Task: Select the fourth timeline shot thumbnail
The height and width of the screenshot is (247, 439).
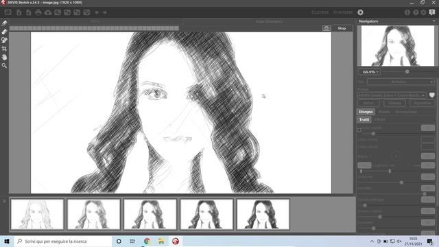Action: [206, 214]
